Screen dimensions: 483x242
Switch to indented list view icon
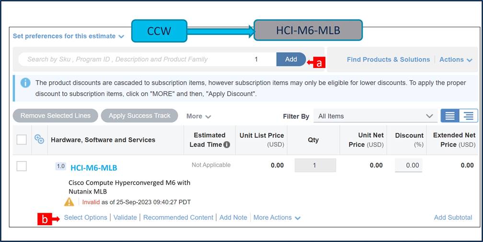[469, 116]
